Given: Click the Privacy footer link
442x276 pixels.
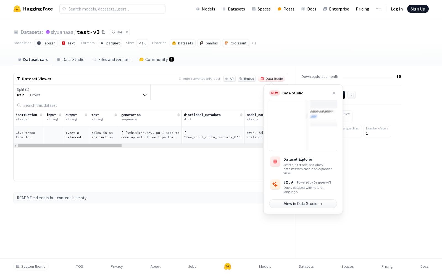Looking at the screenshot, I should point(117,266).
